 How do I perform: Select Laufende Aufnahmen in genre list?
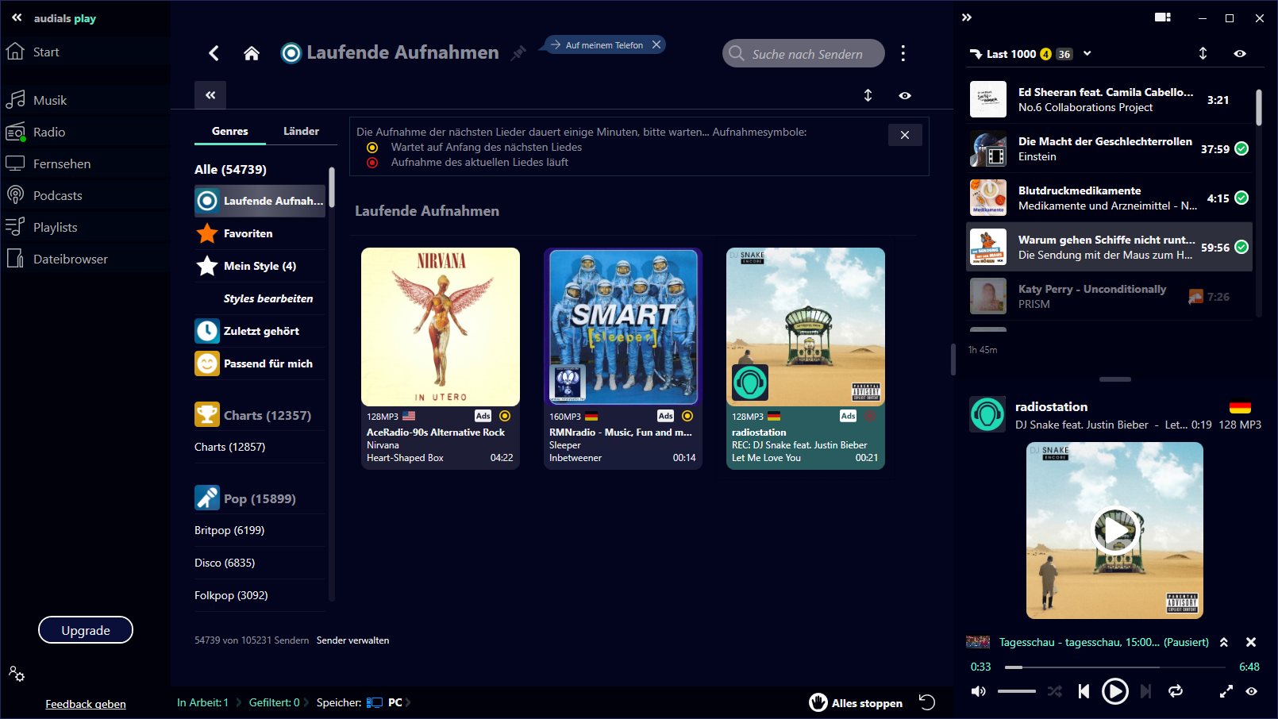coord(260,201)
